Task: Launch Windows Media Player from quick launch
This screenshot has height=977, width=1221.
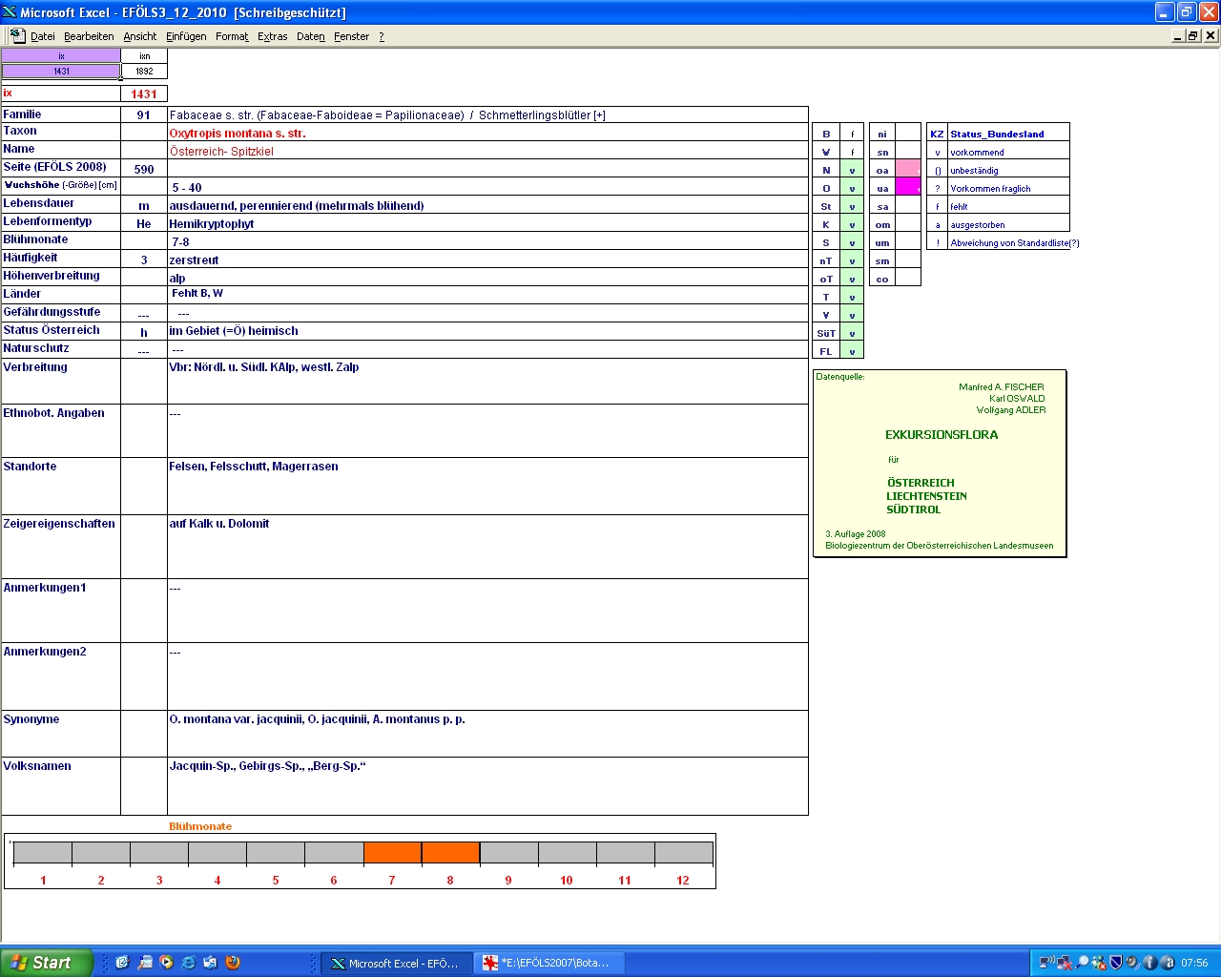Action: point(166,963)
